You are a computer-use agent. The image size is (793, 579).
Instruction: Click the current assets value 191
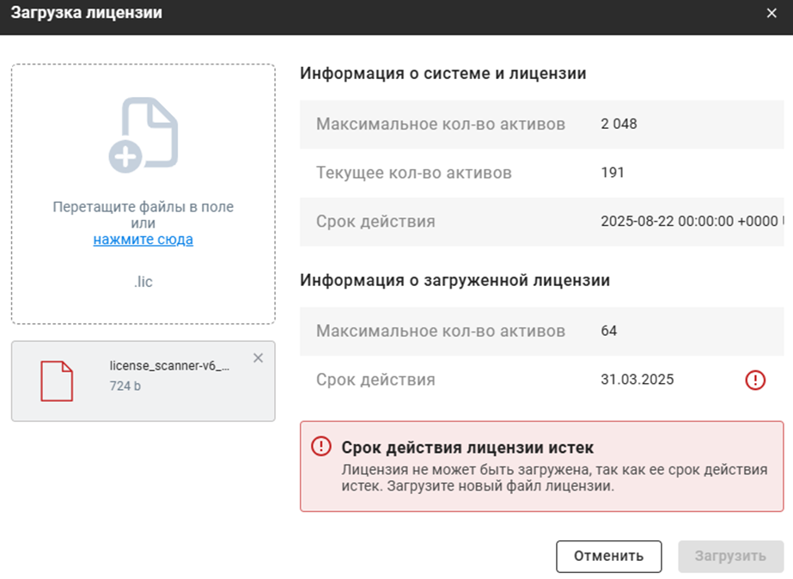point(612,173)
